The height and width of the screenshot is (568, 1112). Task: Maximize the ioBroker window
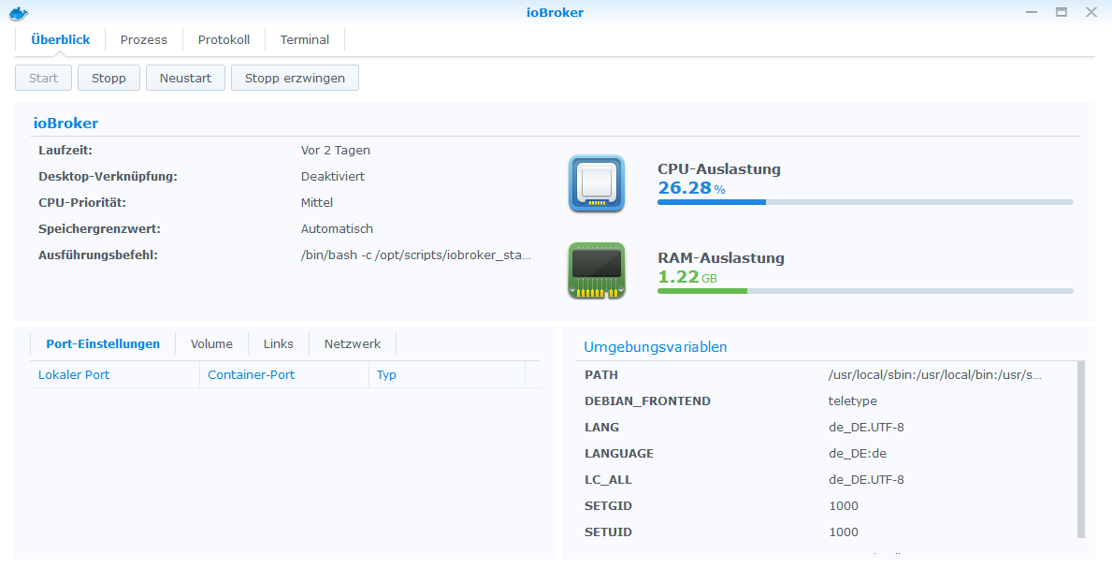(x=1061, y=12)
